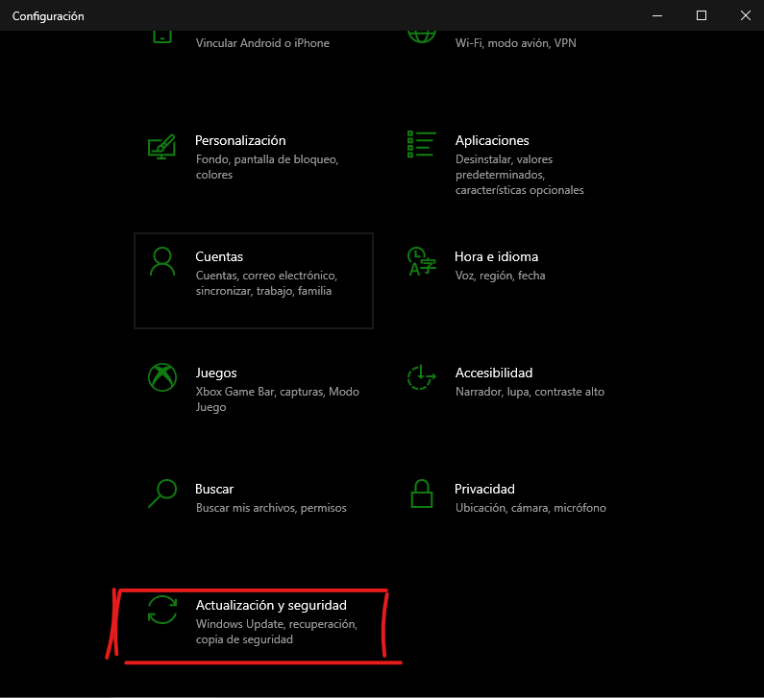Select the Cuentas tile heading
The height and width of the screenshot is (698, 764).
(x=219, y=256)
